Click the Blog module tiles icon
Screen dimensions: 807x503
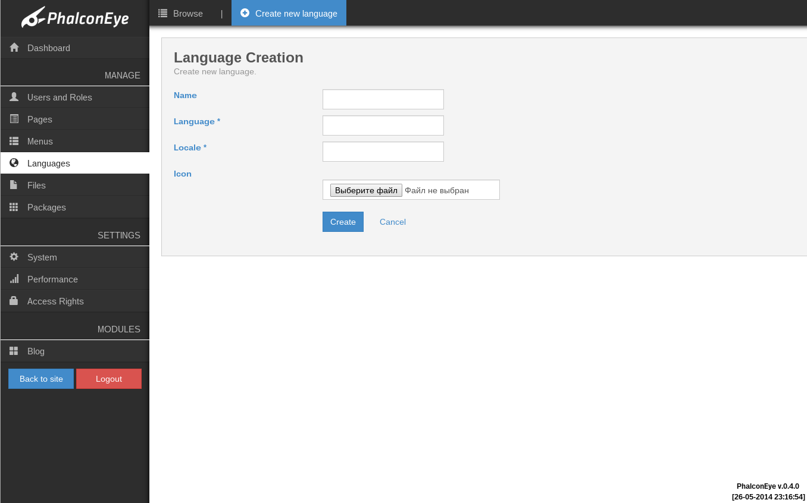(x=14, y=351)
